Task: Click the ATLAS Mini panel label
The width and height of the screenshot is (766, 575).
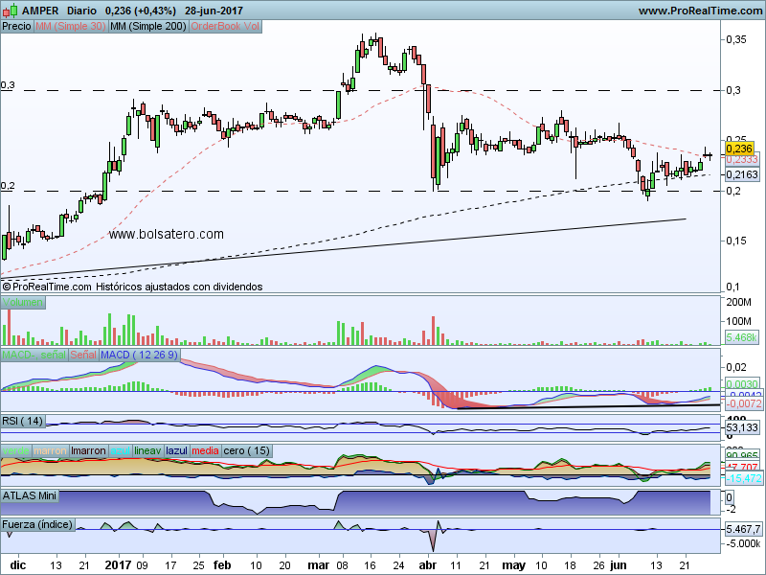Action: click(30, 495)
